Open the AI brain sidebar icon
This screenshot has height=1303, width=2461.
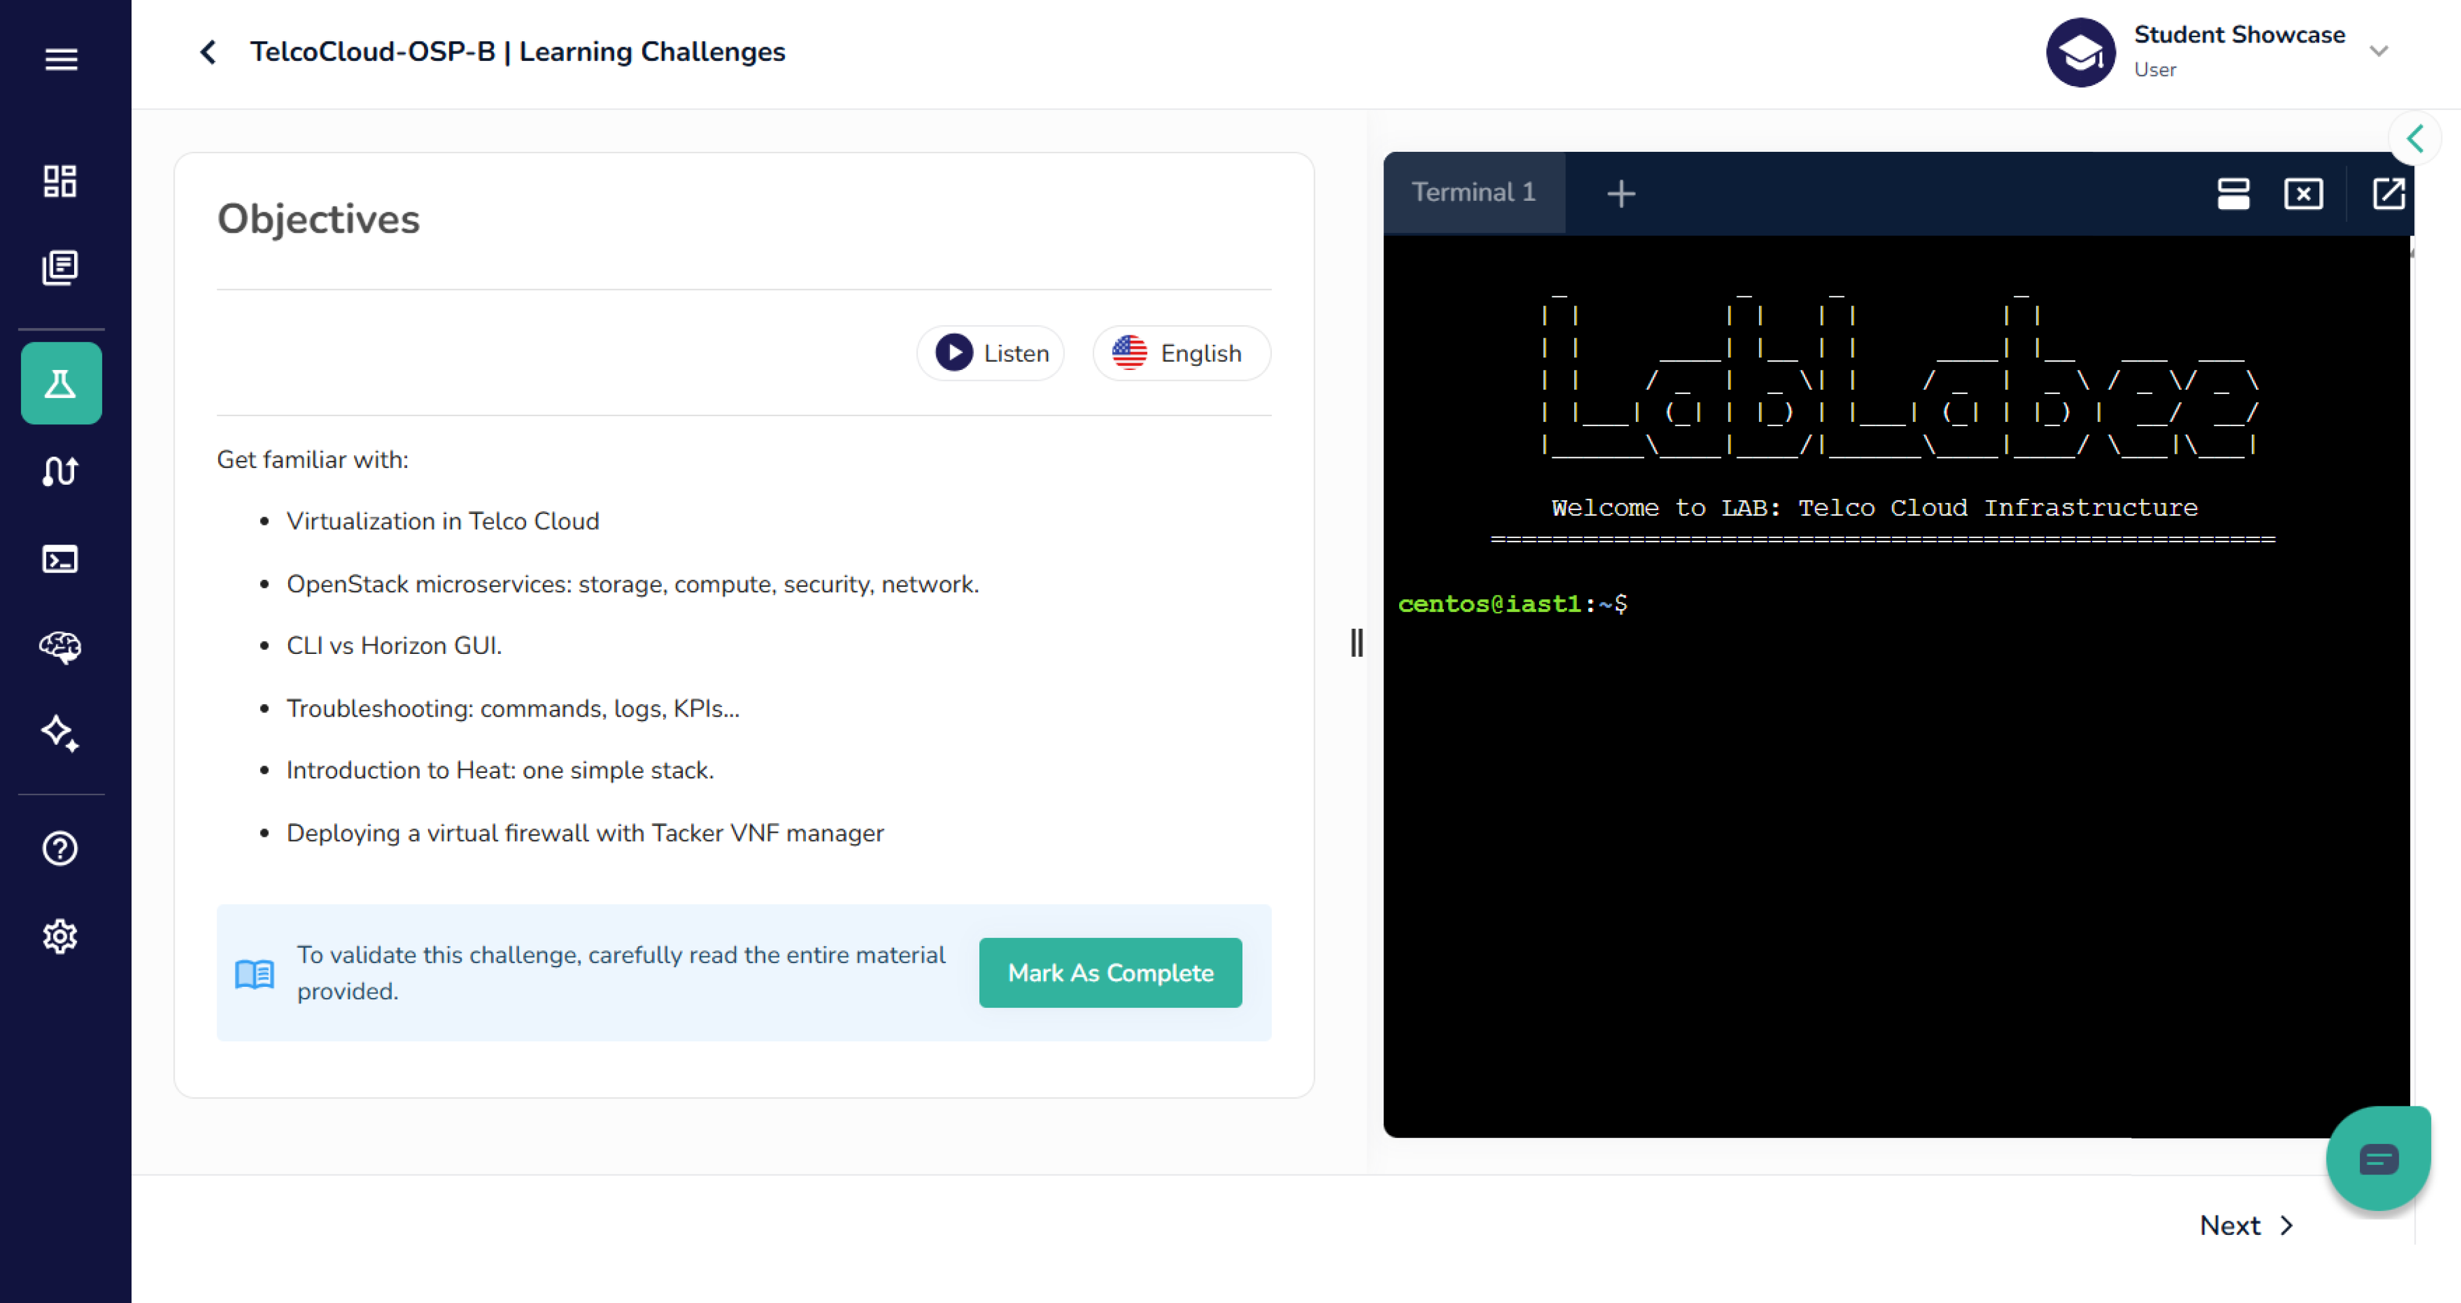pyautogui.click(x=60, y=647)
